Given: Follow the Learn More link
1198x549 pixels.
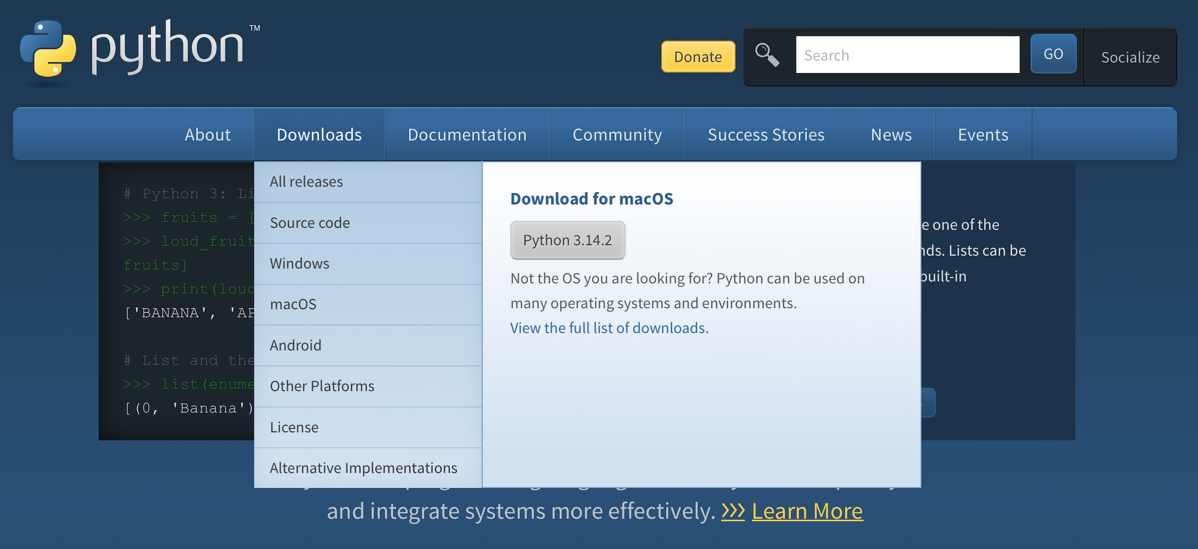Looking at the screenshot, I should (807, 511).
